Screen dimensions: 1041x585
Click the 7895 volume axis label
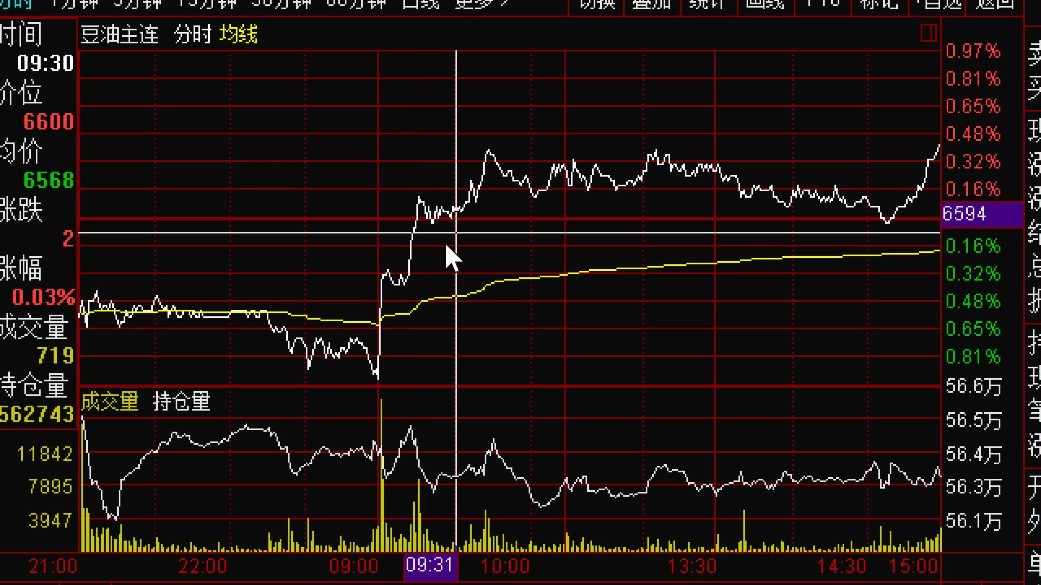click(x=50, y=486)
